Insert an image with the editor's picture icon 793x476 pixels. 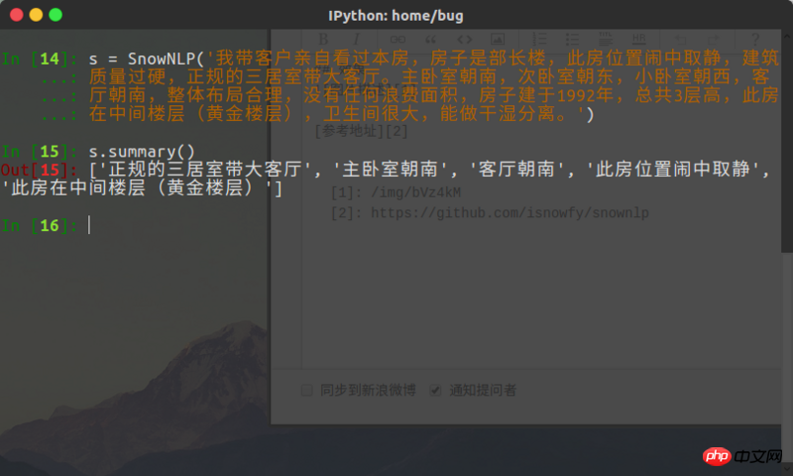point(498,39)
